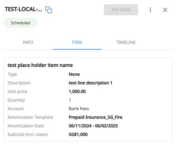Open the three-dot more options menu
177x150 pixels.
pyautogui.click(x=150, y=10)
